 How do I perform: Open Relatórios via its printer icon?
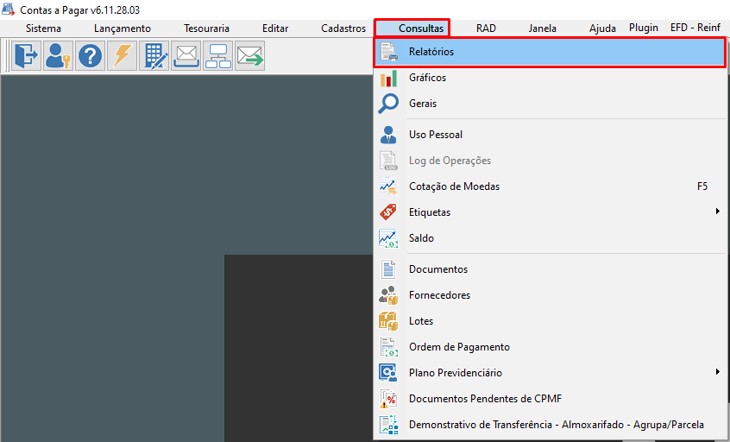(x=388, y=52)
